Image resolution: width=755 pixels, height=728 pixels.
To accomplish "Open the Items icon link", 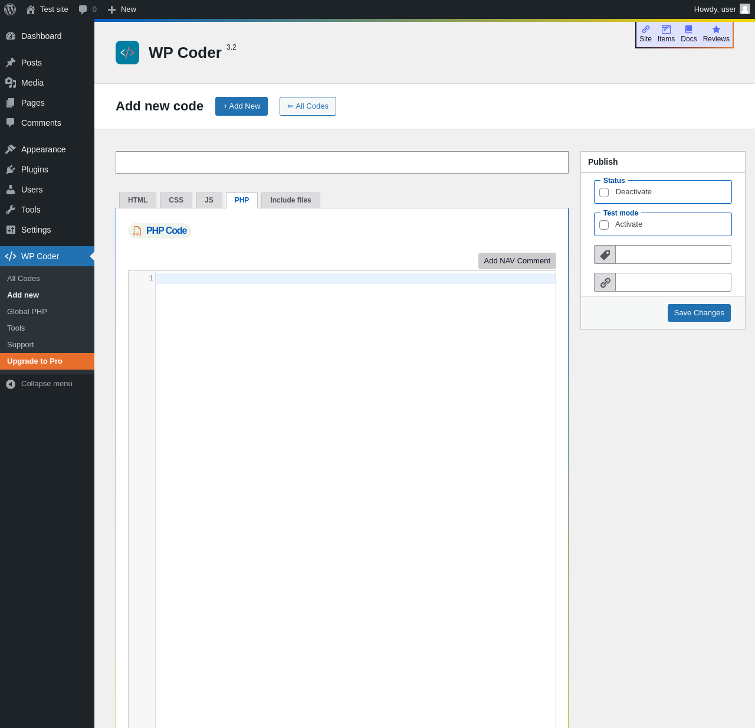I will (666, 30).
